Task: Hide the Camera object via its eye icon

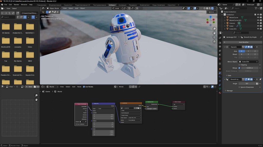Action: point(258,23)
